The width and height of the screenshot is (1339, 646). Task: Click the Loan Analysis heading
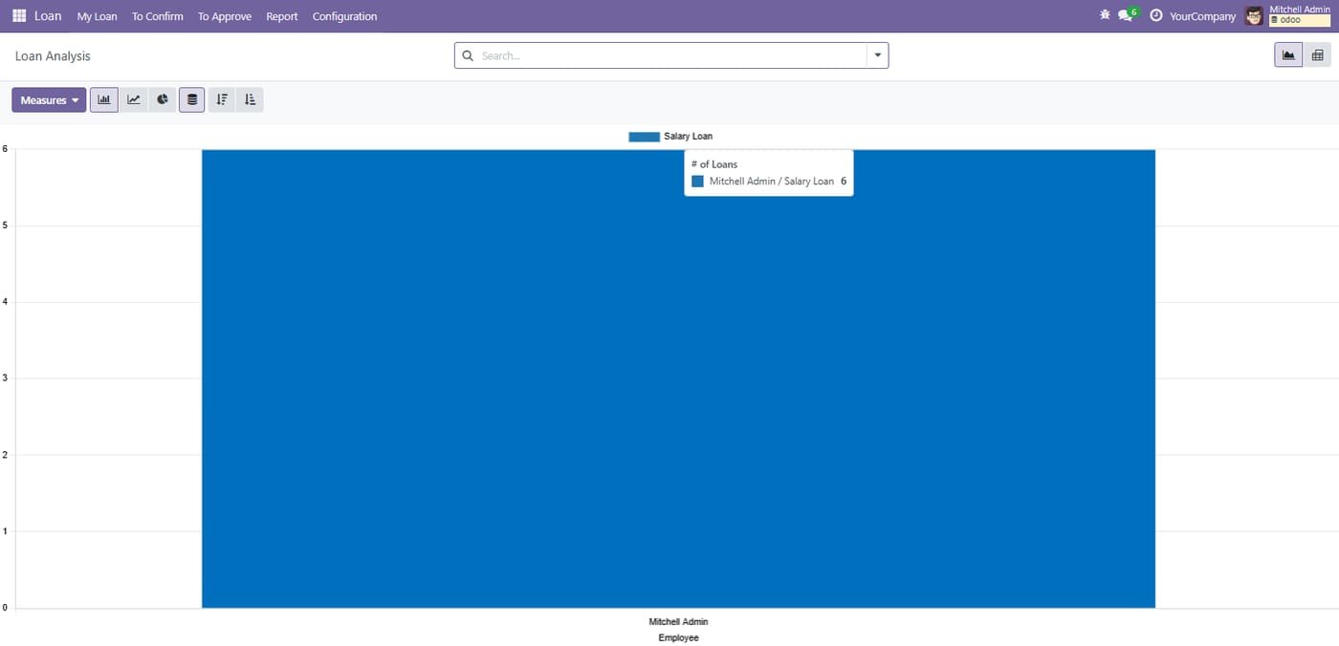click(x=53, y=56)
